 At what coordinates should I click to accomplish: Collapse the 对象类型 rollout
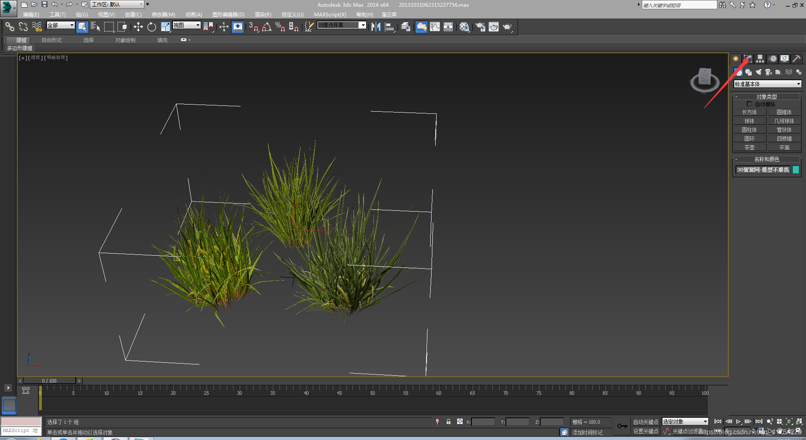pos(767,97)
